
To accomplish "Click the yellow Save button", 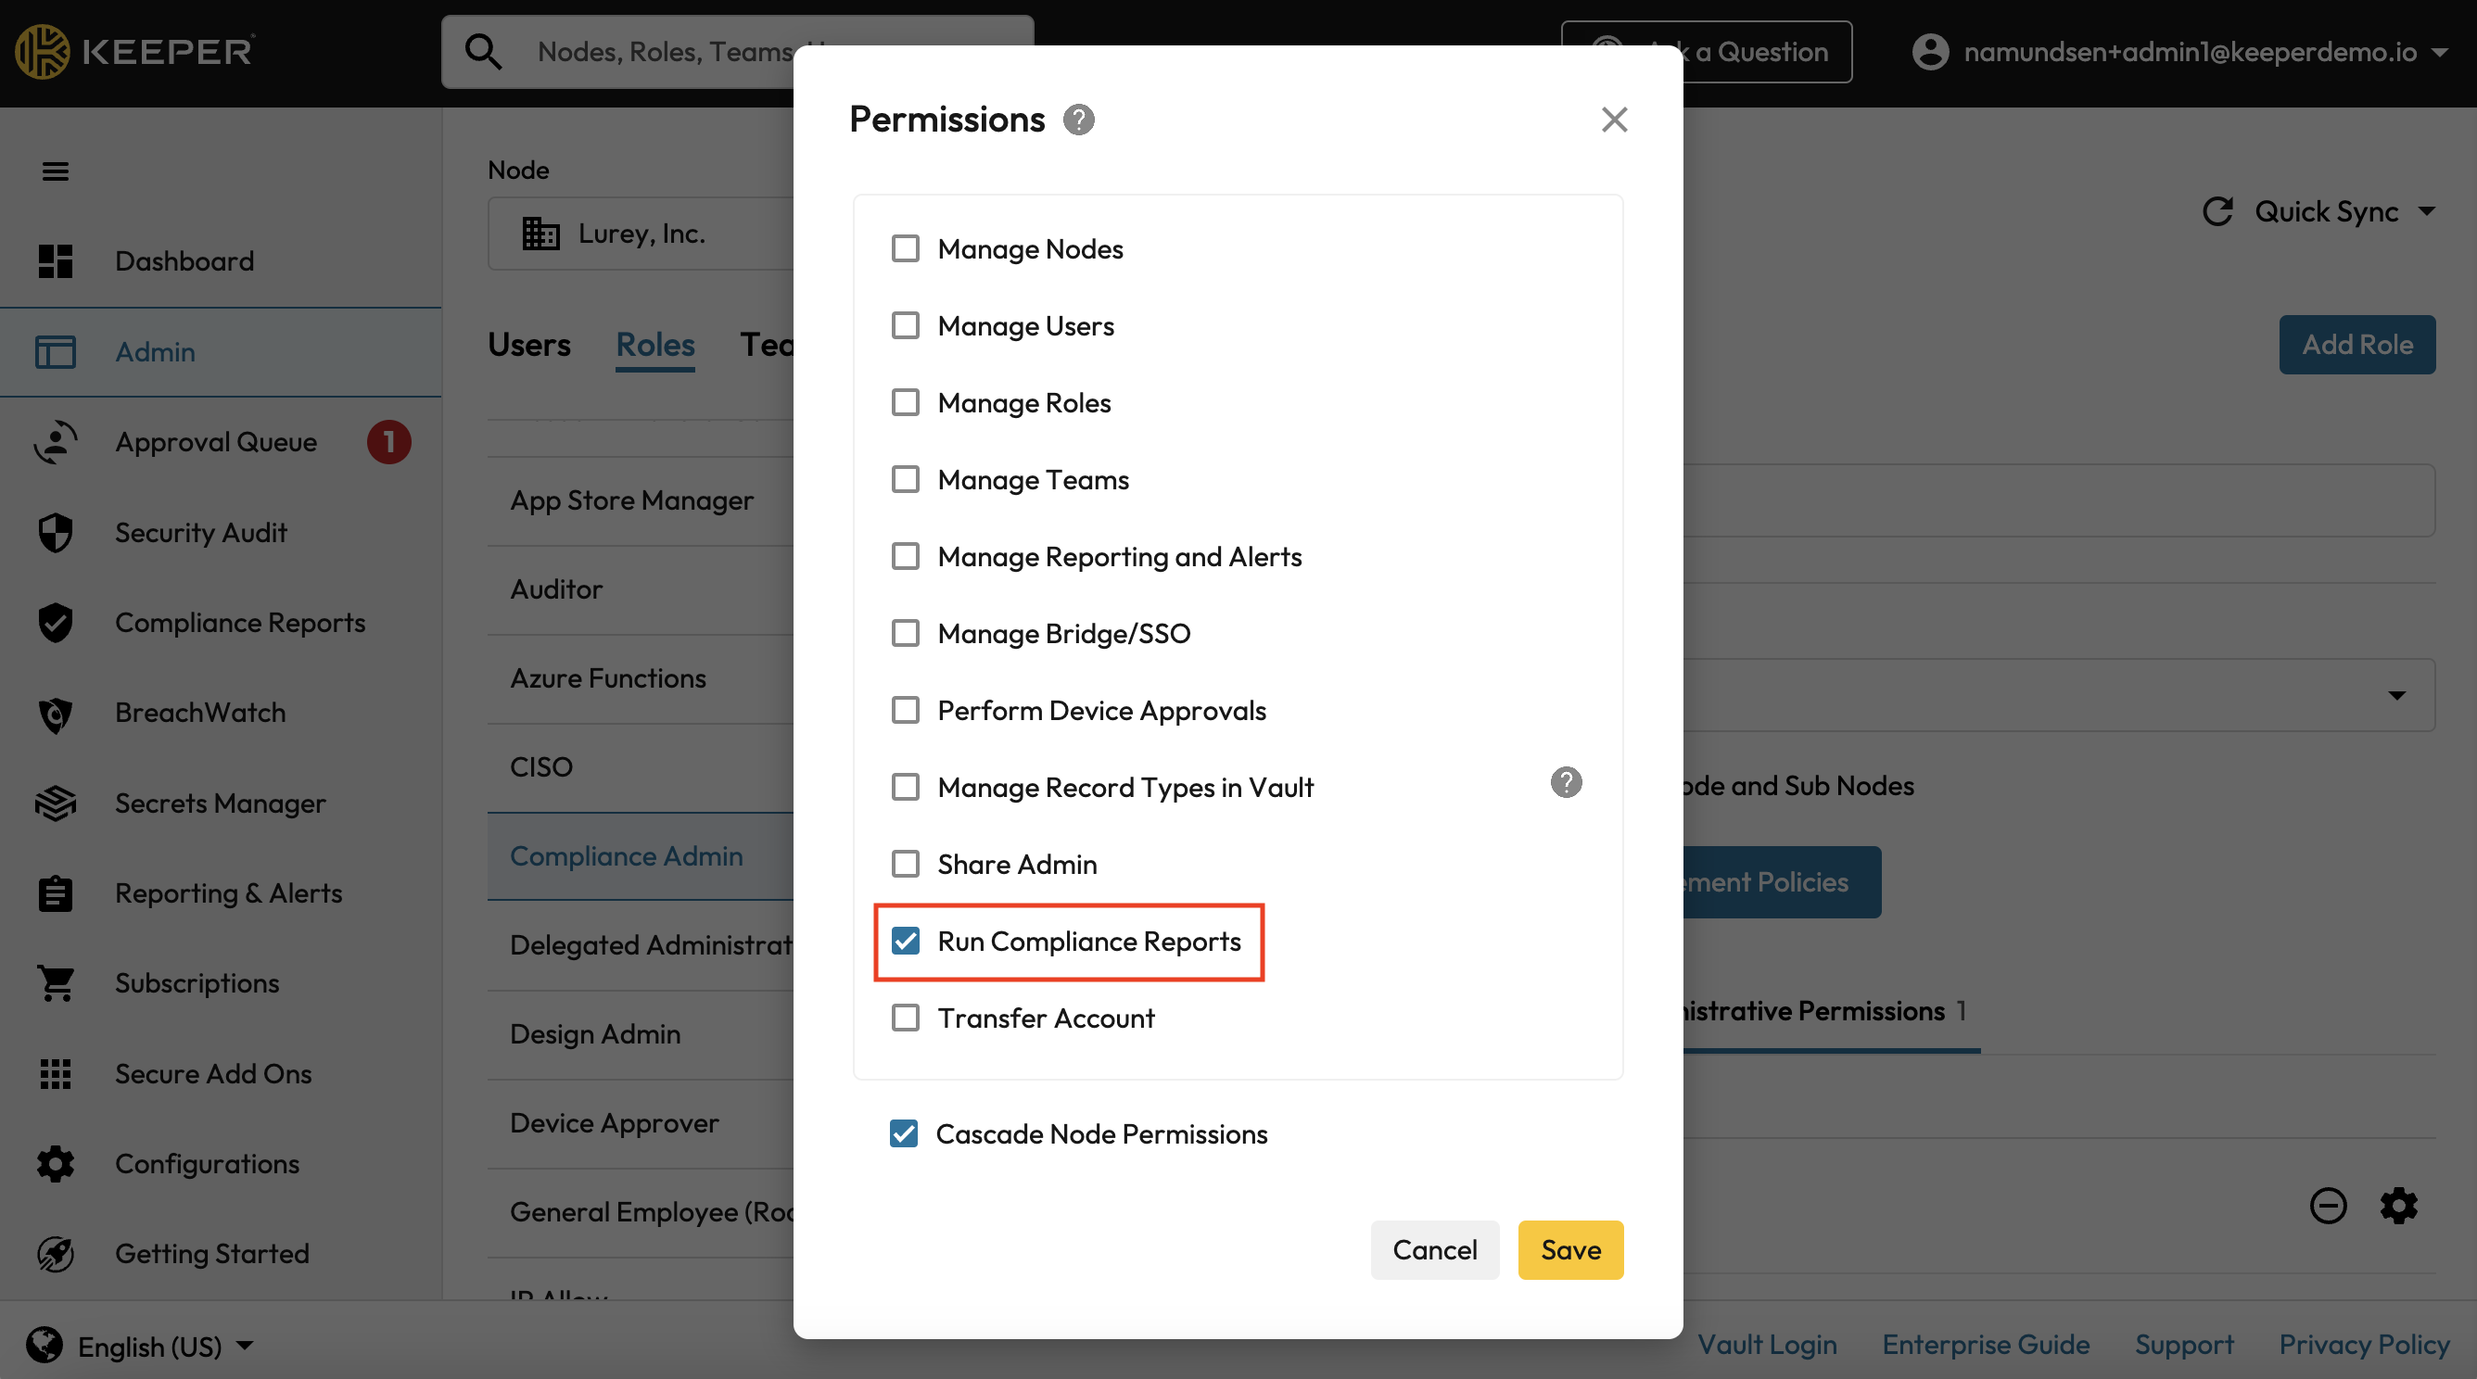I will point(1570,1249).
